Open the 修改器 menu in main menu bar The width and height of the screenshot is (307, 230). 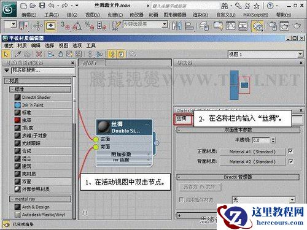tap(136, 15)
